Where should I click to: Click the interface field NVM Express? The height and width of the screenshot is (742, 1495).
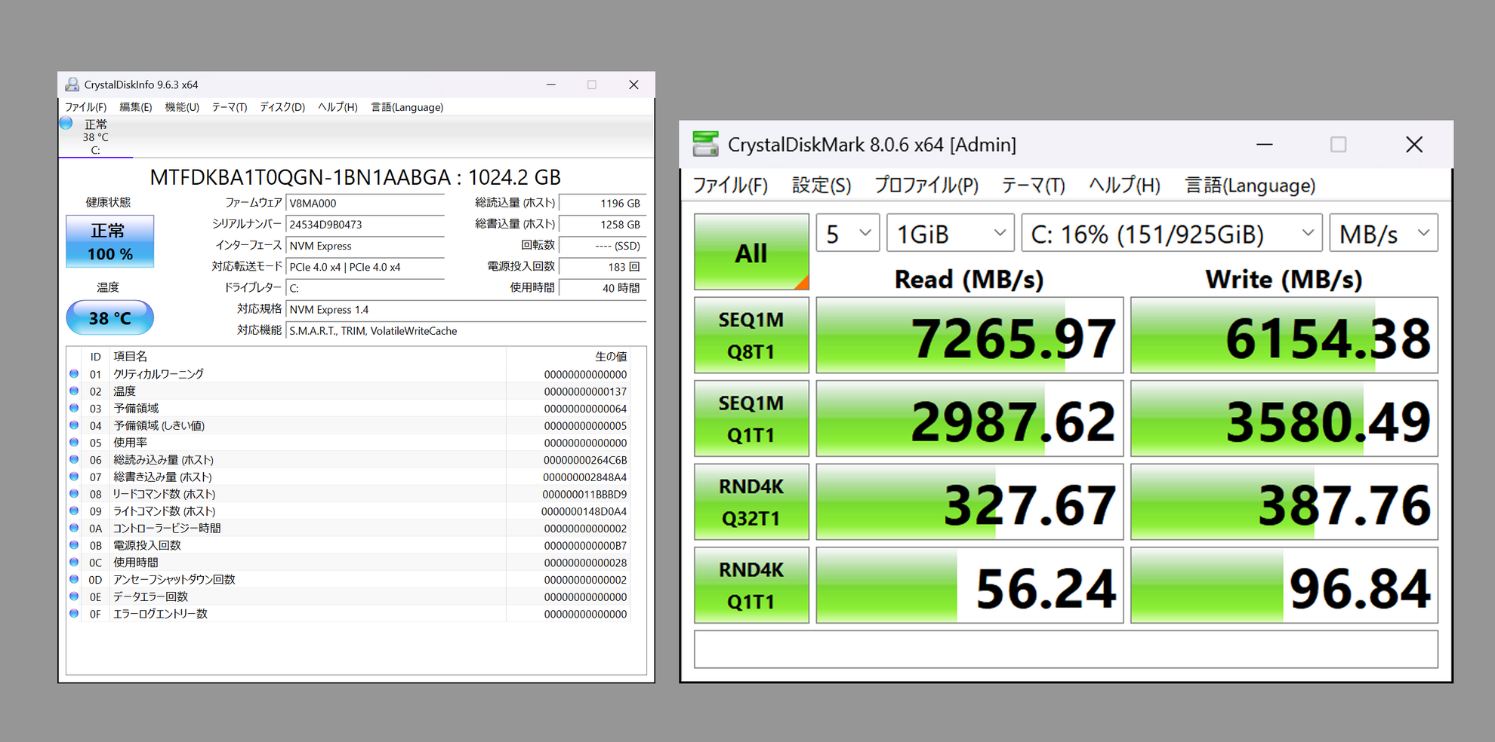tap(365, 246)
